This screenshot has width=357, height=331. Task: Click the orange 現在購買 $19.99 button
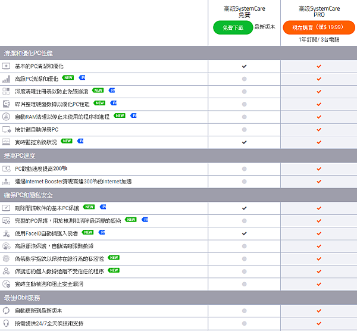click(319, 27)
